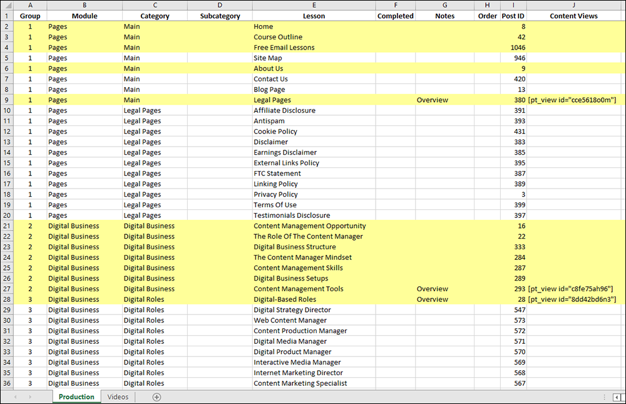Switch to the Production sheet tab
626x404 pixels.
[x=76, y=397]
